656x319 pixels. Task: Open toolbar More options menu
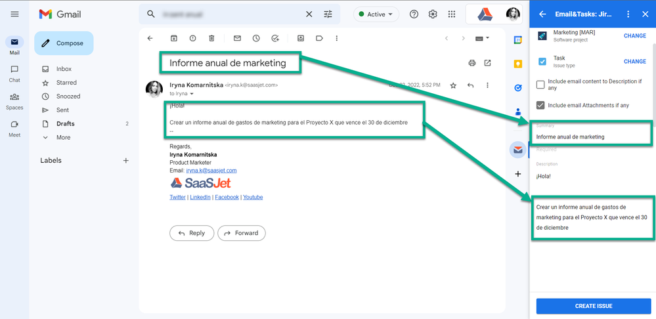(337, 39)
